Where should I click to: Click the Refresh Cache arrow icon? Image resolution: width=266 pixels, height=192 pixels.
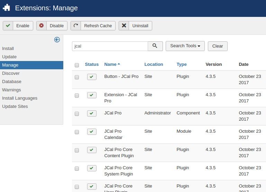tap(76, 26)
